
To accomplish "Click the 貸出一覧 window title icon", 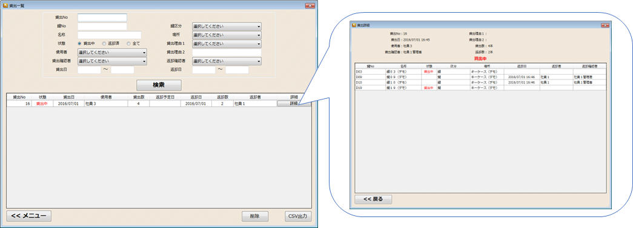I will pos(5,5).
